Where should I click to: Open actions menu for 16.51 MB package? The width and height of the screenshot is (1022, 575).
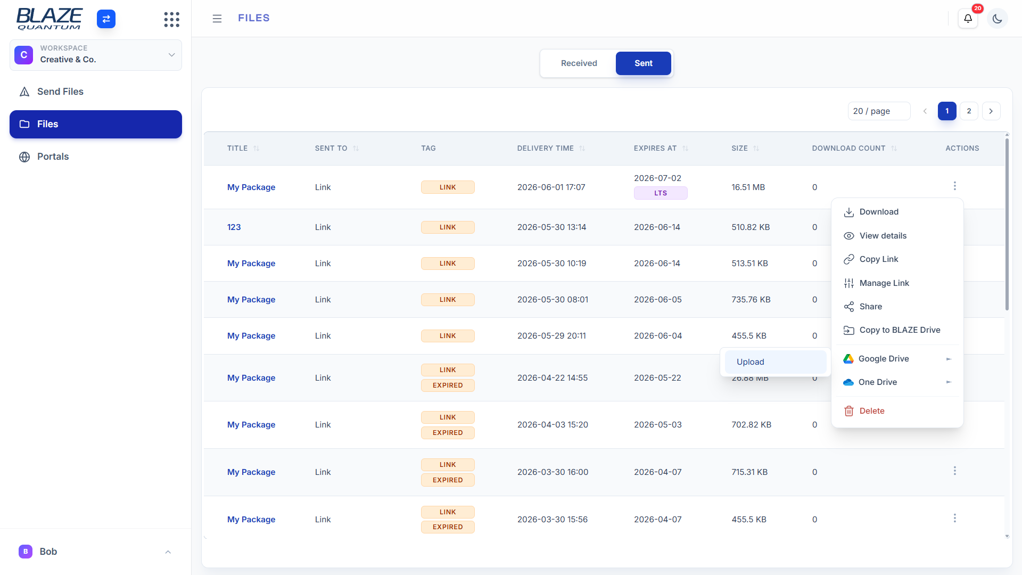[x=954, y=186]
